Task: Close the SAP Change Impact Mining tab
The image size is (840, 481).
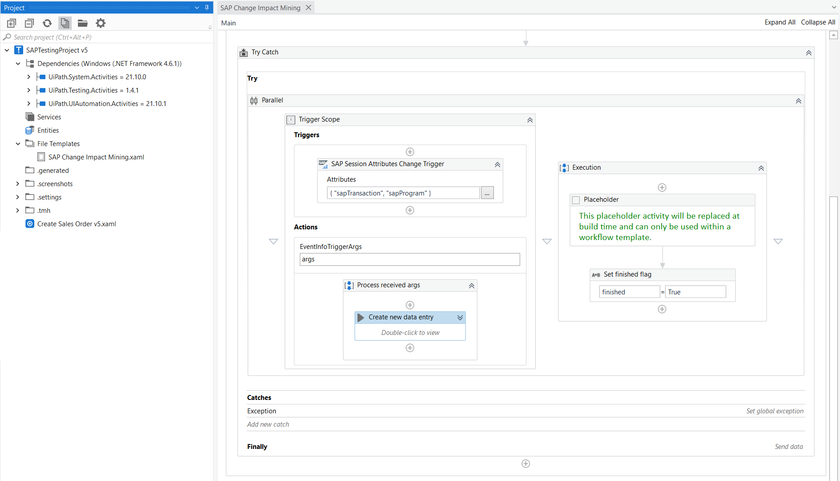Action: 308,8
